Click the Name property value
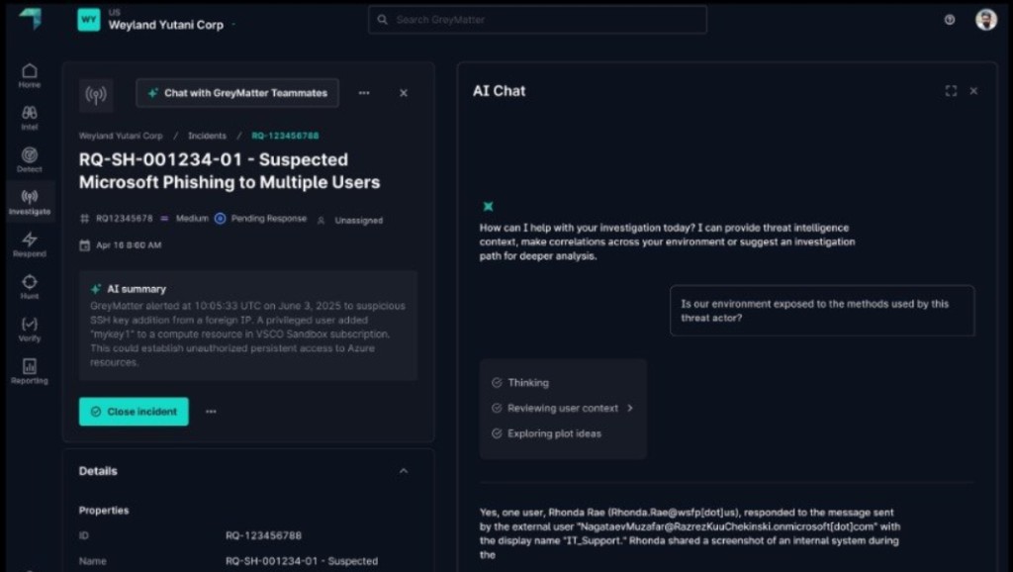The image size is (1013, 572). 302,561
